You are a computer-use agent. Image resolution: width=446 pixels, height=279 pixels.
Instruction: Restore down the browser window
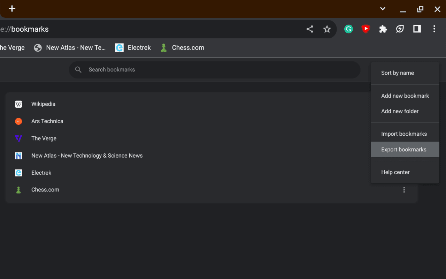[x=420, y=9]
